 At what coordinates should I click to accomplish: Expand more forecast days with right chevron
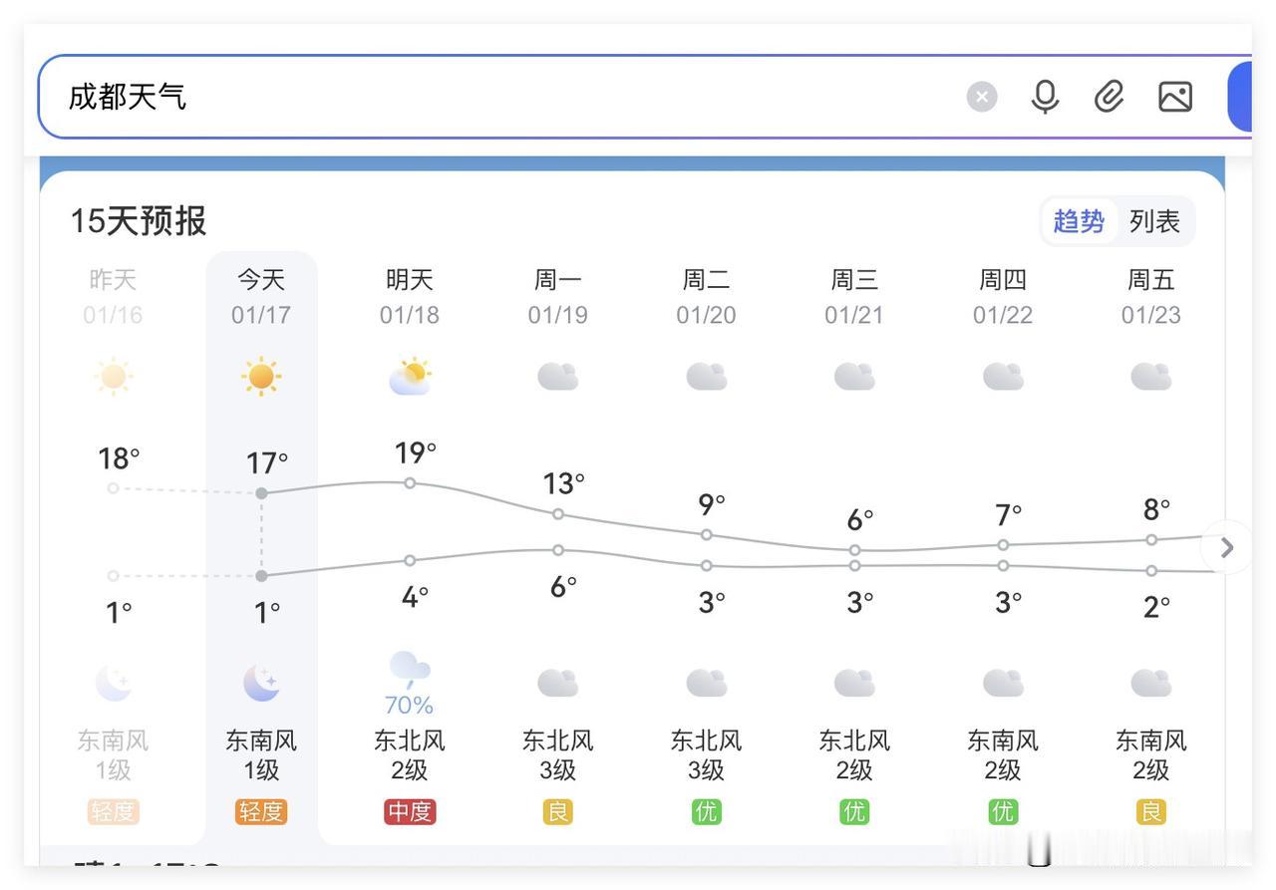click(1226, 546)
